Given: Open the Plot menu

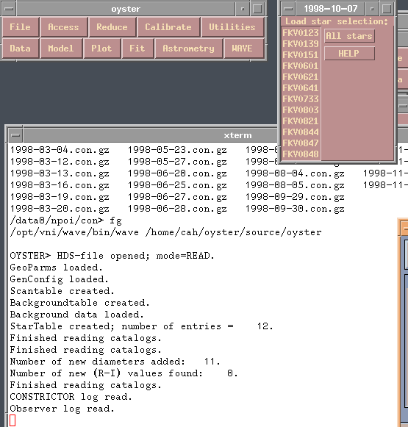Looking at the screenshot, I should pyautogui.click(x=102, y=49).
